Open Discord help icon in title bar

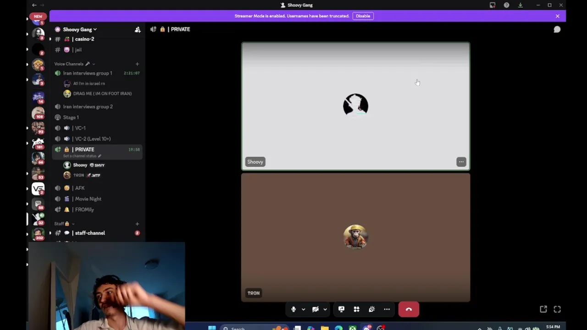tap(506, 5)
